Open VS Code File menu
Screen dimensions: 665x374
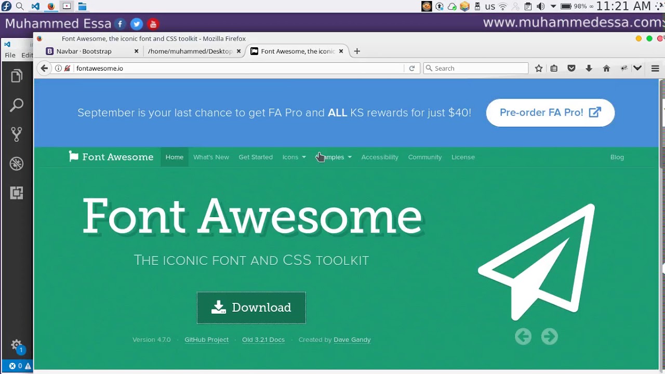pos(10,55)
